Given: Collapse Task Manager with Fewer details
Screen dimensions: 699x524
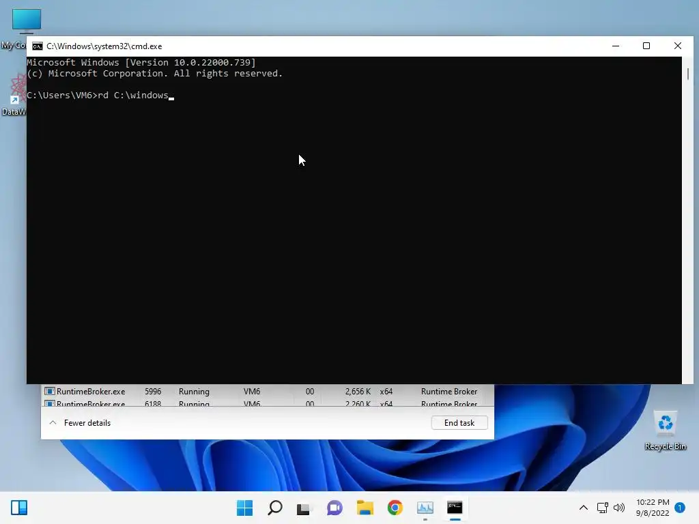Looking at the screenshot, I should pyautogui.click(x=80, y=423).
